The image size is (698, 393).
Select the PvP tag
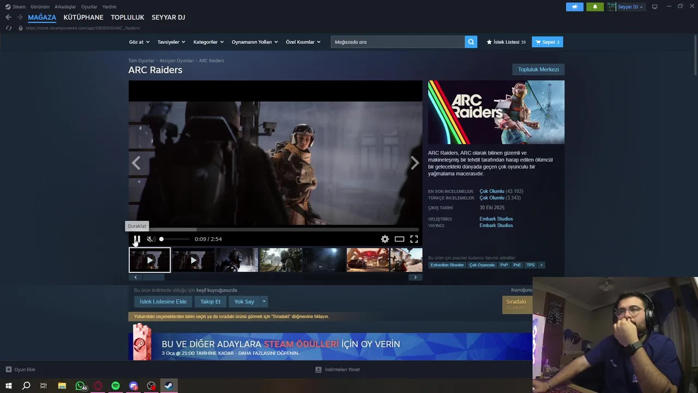point(504,265)
